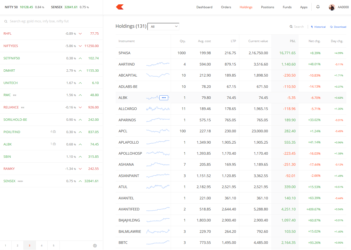Focus the holdings Search field
The height and width of the screenshot is (250, 351).
click(x=299, y=26)
